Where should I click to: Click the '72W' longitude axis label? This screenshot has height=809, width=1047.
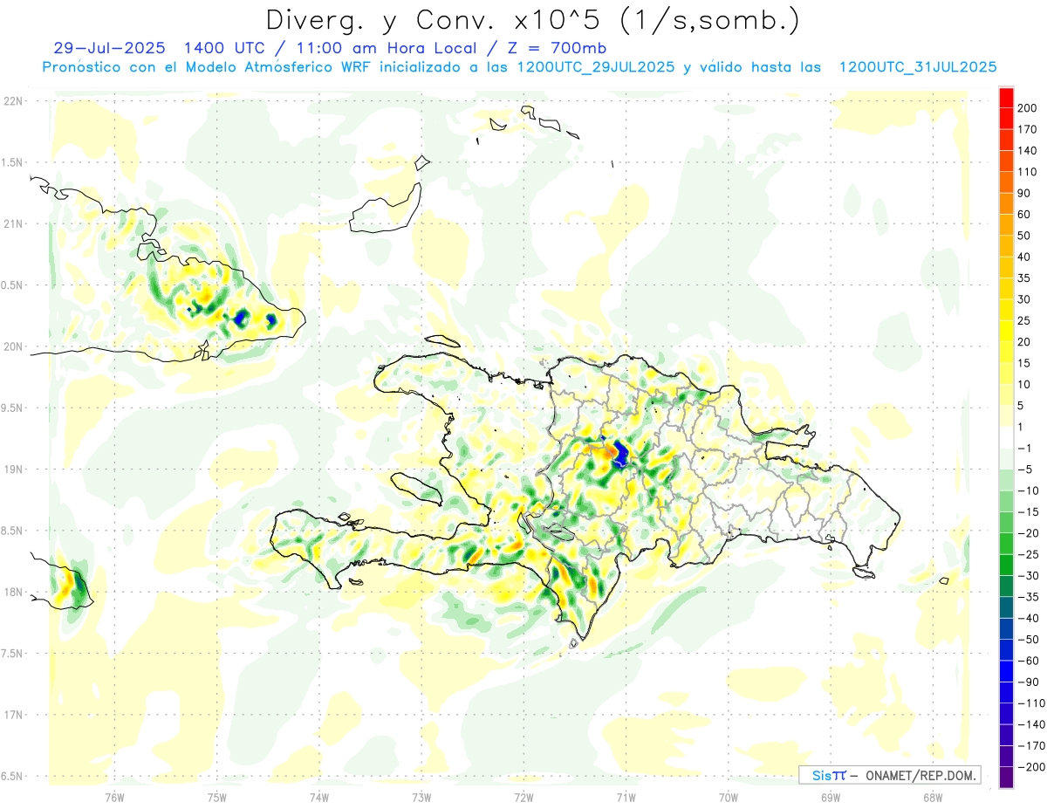tap(523, 797)
